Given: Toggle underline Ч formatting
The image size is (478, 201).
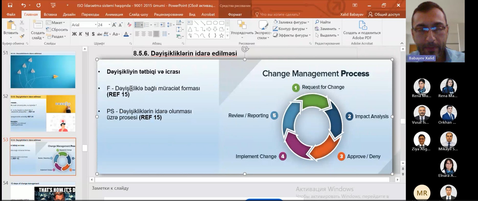Looking at the screenshot, I should click(87, 34).
